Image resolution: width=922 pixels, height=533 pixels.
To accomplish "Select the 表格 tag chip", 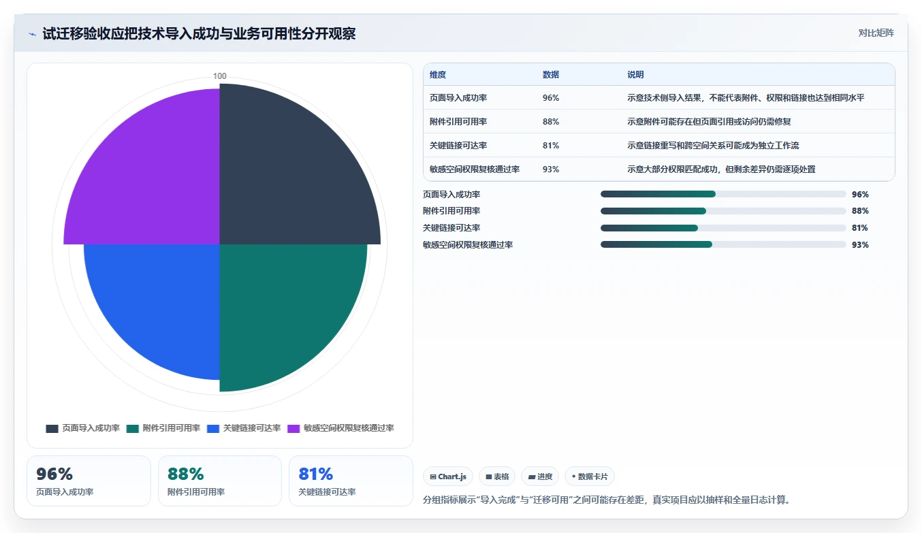I will click(x=497, y=477).
